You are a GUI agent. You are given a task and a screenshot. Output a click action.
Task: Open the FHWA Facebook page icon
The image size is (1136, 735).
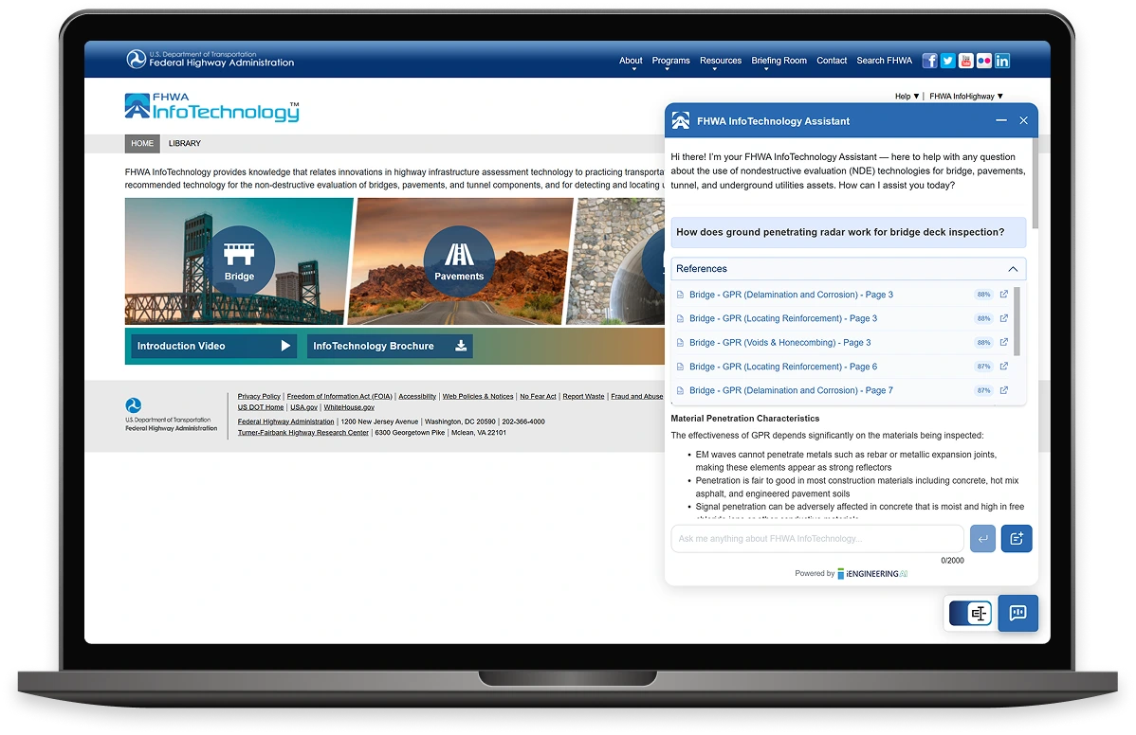click(929, 61)
